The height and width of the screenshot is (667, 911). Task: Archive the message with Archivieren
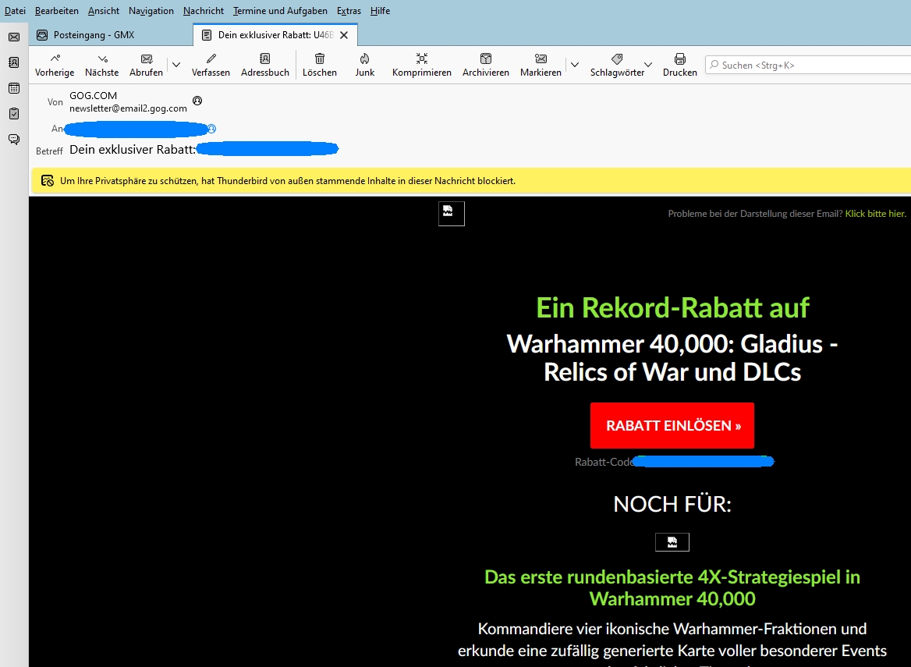click(x=486, y=65)
